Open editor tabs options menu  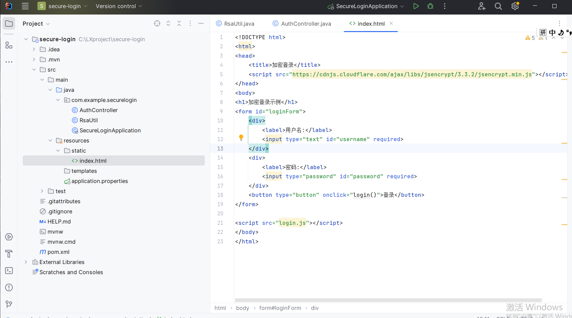click(560, 23)
